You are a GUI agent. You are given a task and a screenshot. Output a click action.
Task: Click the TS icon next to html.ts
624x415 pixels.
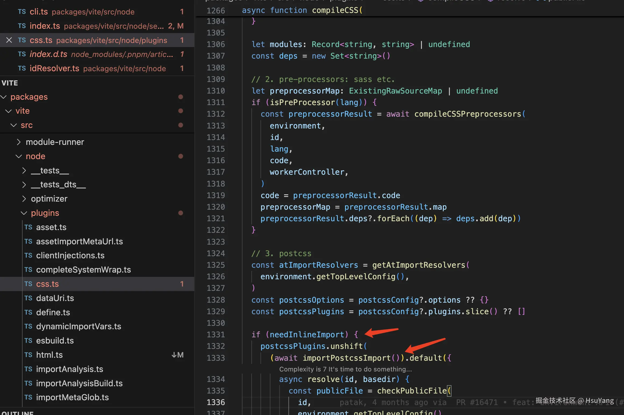(28, 355)
